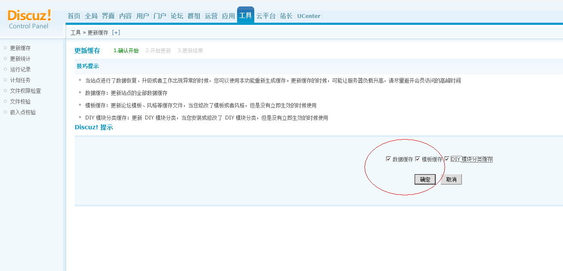563x271 pixels.
Task: Open the UCenter tab
Action: 309,16
